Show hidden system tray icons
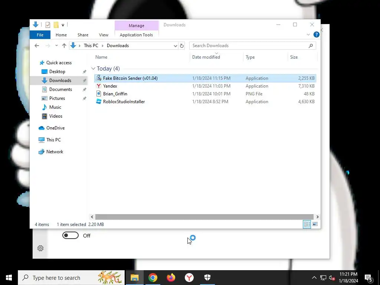Viewport: 380px width, 285px height. (x=314, y=278)
